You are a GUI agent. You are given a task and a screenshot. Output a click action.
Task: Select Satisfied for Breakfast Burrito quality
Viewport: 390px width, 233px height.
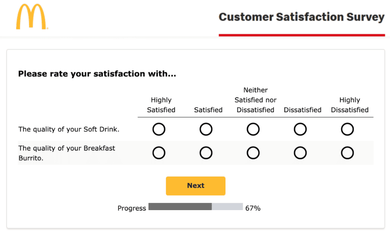(206, 153)
